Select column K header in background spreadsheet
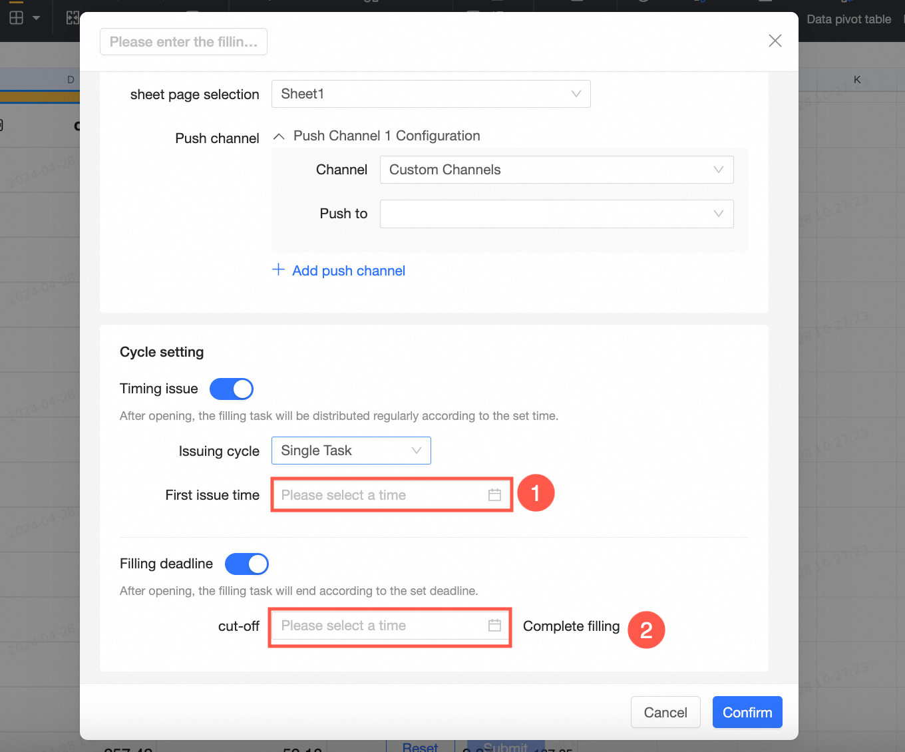The width and height of the screenshot is (905, 752). [x=857, y=79]
